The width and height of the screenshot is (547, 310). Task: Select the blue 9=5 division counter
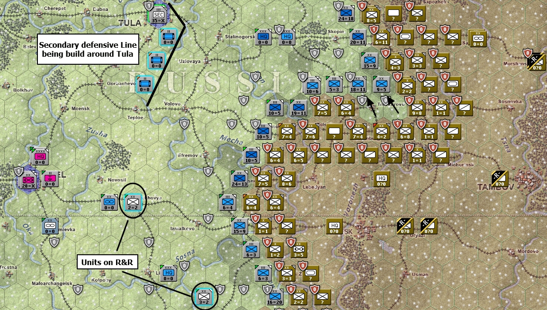pos(382,85)
